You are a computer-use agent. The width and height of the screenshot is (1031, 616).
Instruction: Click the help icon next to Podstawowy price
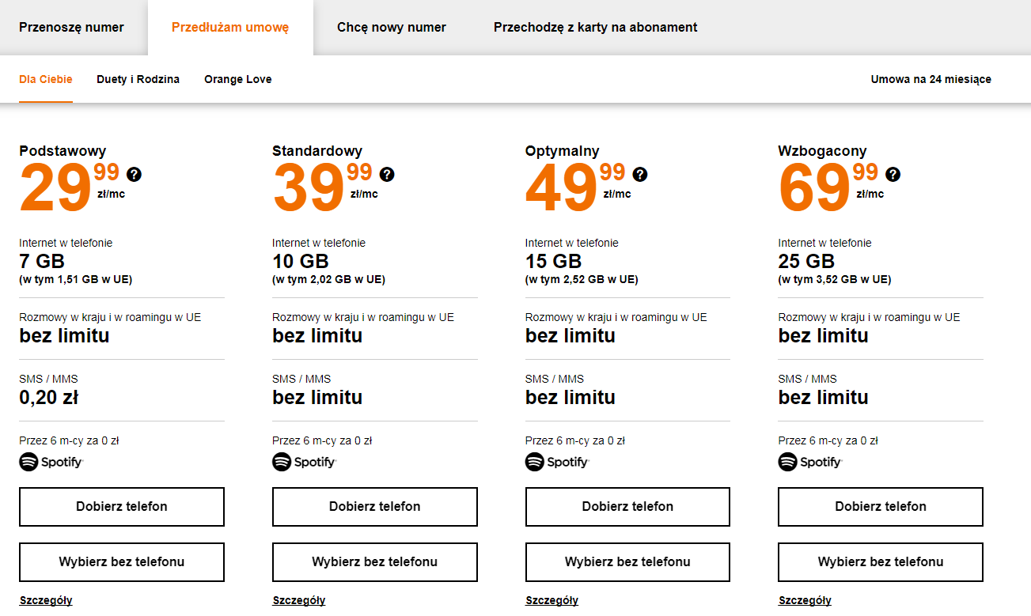[135, 175]
